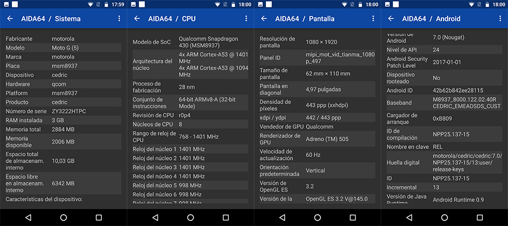
Task: Select the 'Moto G (5)' model value
Action: coord(65,47)
